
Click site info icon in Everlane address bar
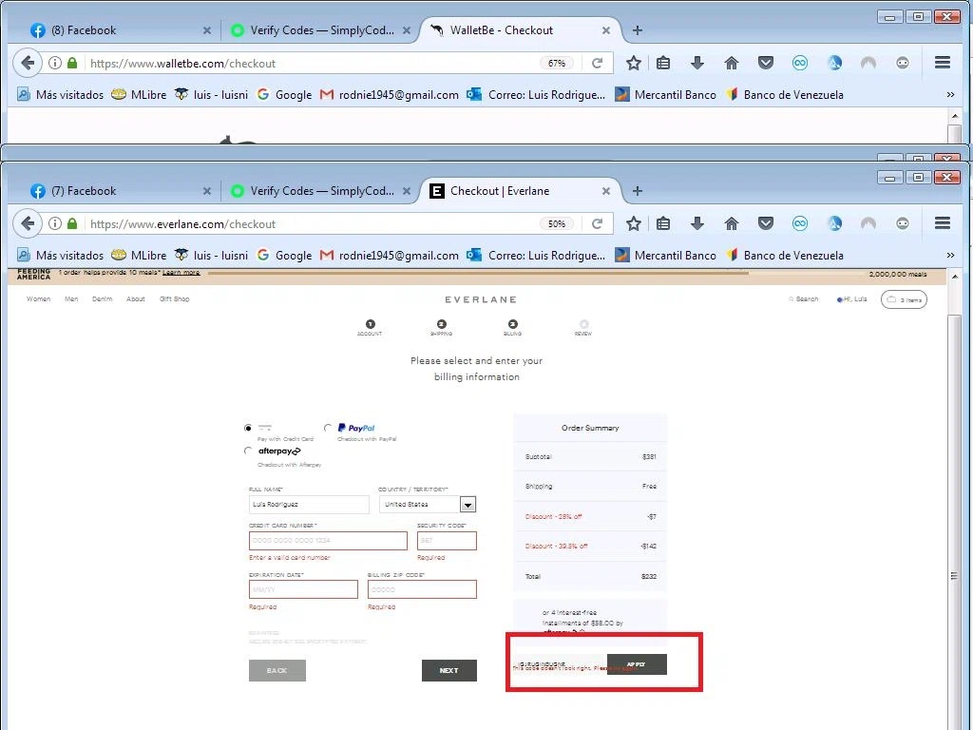click(x=54, y=223)
